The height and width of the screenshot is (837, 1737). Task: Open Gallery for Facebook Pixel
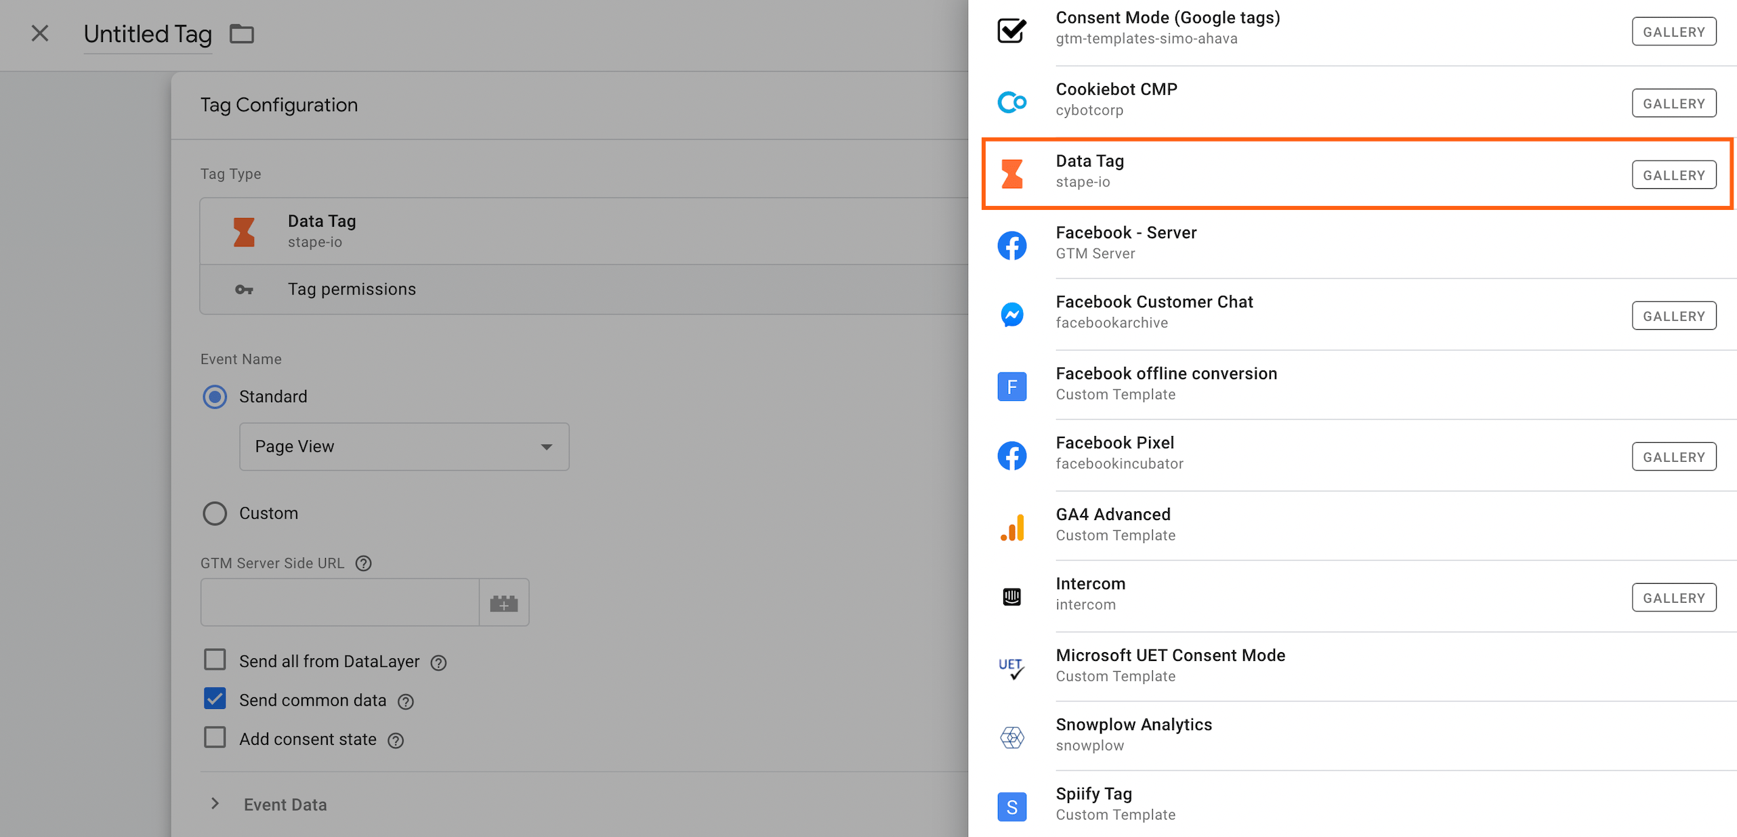pyautogui.click(x=1673, y=457)
